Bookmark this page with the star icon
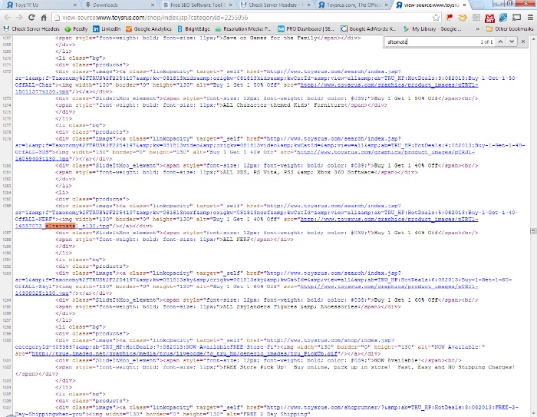This screenshot has width=537, height=417. pyautogui.click(x=437, y=17)
